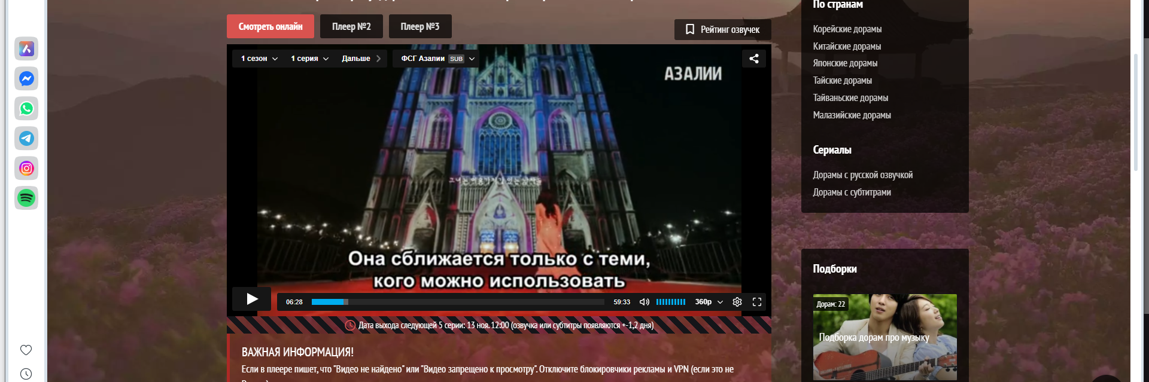This screenshot has width=1149, height=382.
Task: Open Китайские дорамы link
Action: tap(847, 46)
